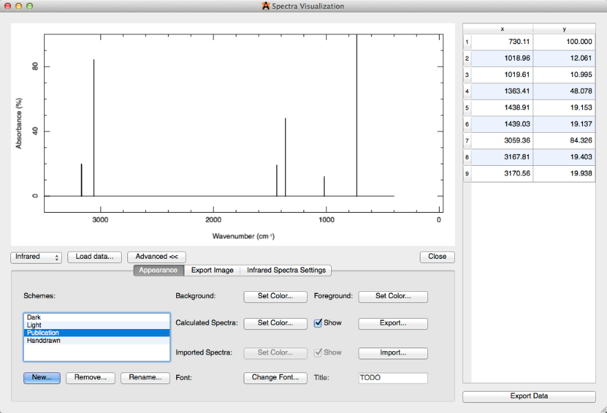Click the New... scheme button

click(x=42, y=378)
